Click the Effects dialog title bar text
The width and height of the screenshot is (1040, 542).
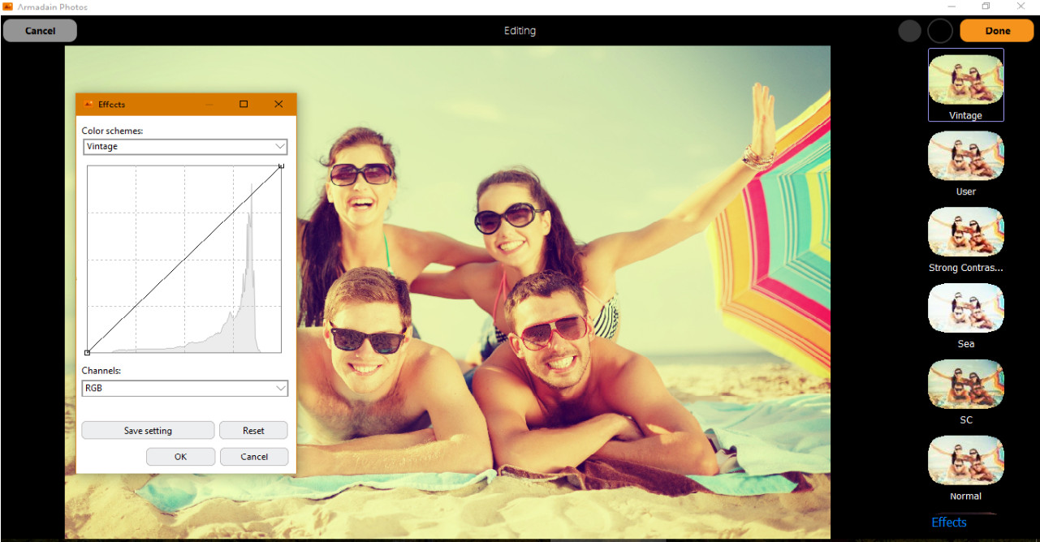(112, 104)
